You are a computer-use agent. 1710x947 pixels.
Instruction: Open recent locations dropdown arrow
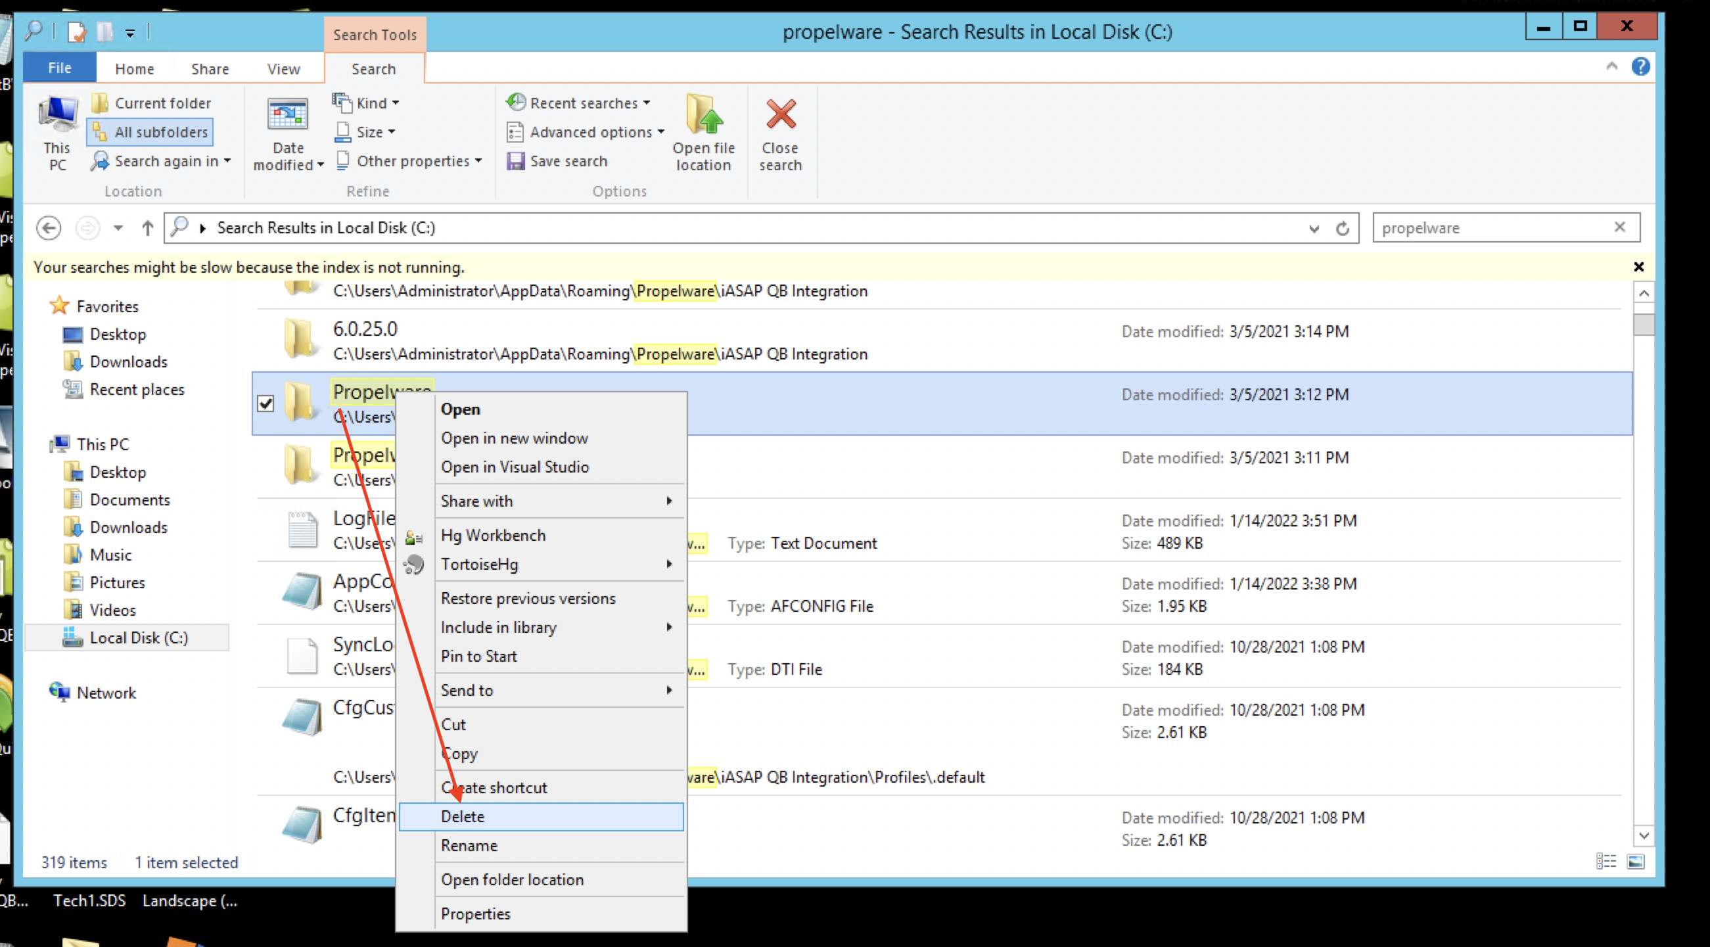coord(118,228)
